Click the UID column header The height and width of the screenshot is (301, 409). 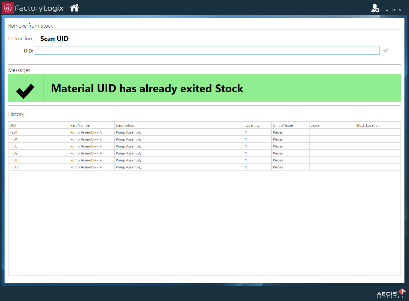[x=12, y=125]
